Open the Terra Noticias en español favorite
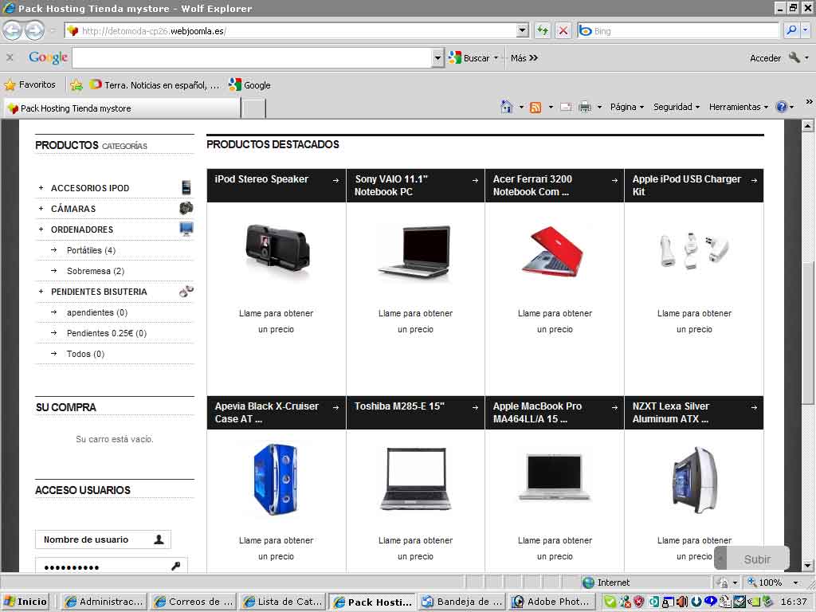Viewport: 816px width, 612px height. pos(155,84)
